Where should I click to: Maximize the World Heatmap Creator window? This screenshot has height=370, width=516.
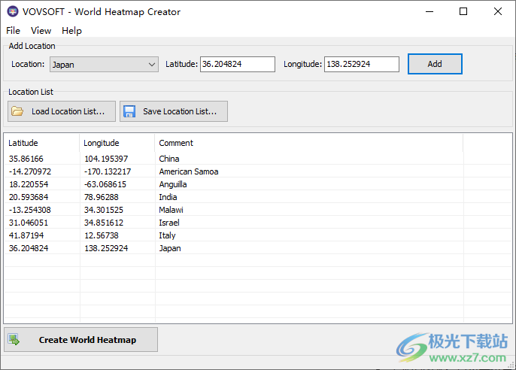463,11
